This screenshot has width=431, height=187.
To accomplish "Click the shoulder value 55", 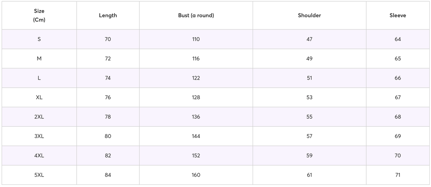I will (309, 117).
